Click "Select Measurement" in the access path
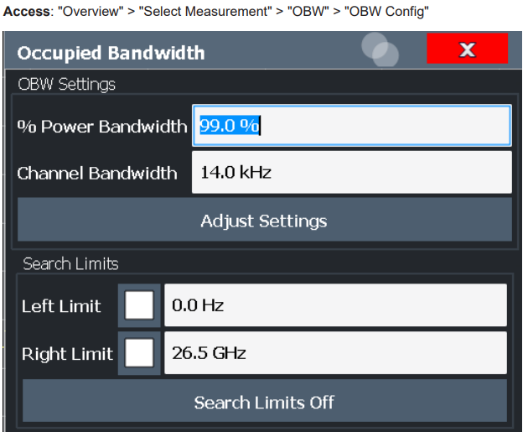 pyautogui.click(x=205, y=12)
